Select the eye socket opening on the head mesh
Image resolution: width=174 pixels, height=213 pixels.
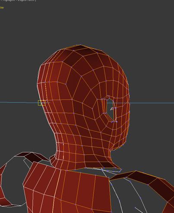point(111,110)
